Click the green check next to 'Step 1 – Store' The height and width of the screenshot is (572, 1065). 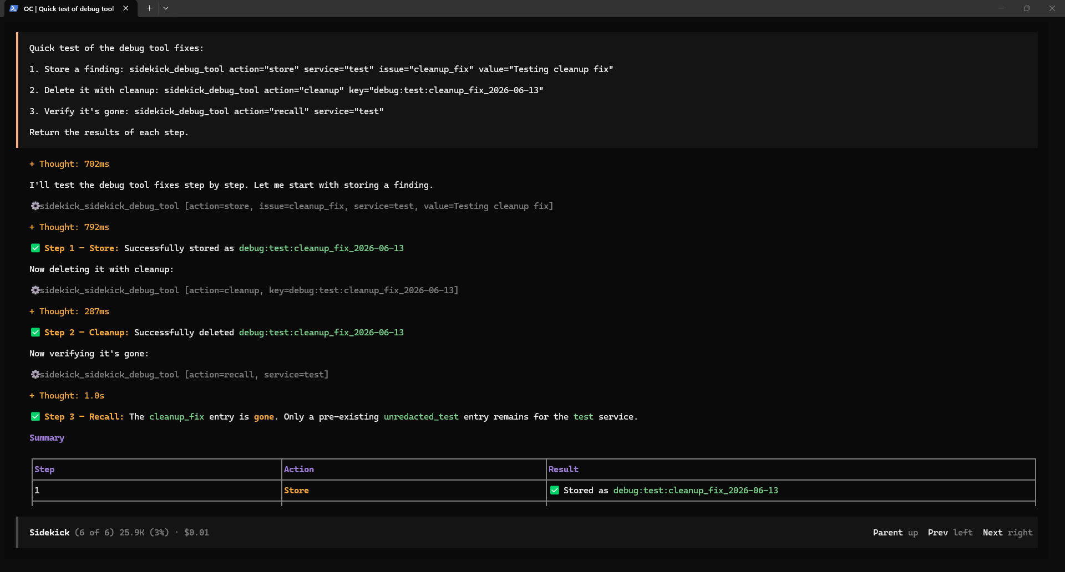click(35, 248)
